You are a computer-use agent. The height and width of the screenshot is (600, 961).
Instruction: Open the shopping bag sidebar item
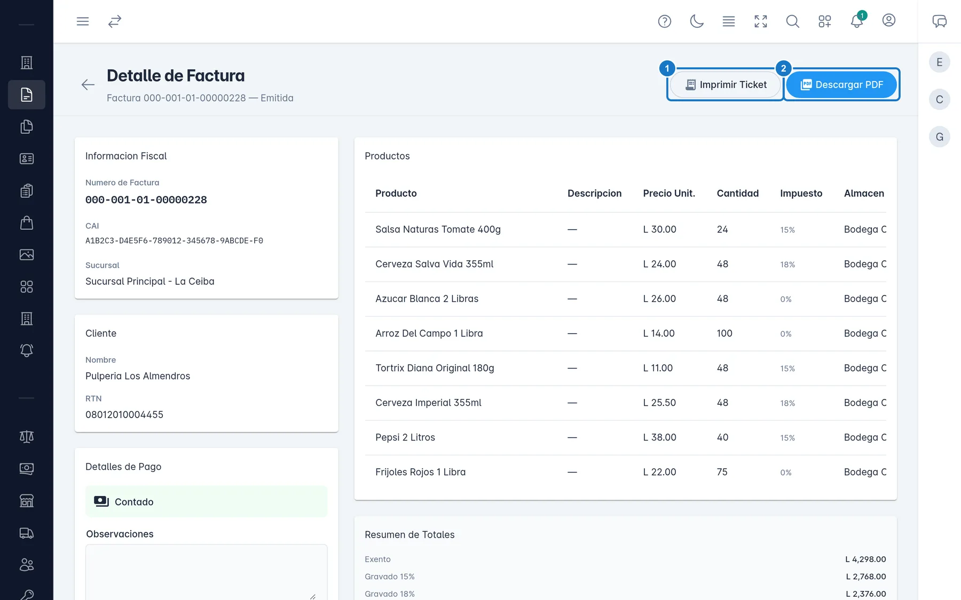[27, 223]
